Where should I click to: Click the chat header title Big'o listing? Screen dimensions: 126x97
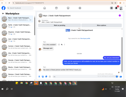[57, 16]
